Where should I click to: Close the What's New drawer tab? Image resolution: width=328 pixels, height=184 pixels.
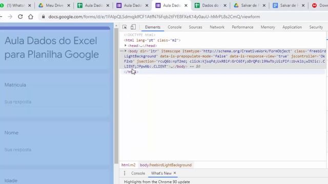[x=175, y=173]
